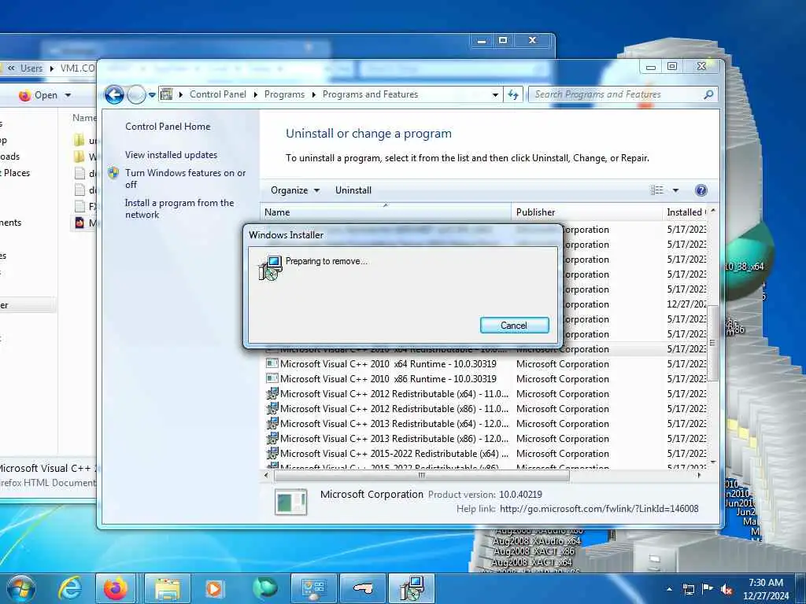The height and width of the screenshot is (604, 806).
Task: Select Microsoft Visual C++ 2010 x64 Runtime row
Action: [x=486, y=364]
